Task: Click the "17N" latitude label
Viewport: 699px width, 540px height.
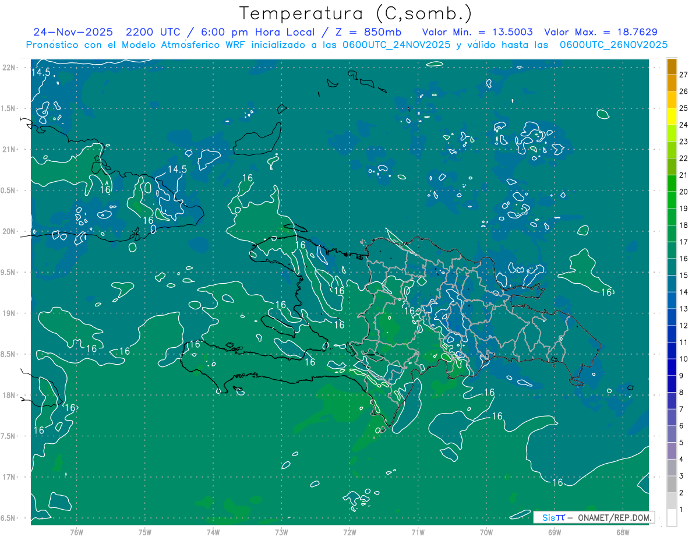Action: [x=9, y=477]
